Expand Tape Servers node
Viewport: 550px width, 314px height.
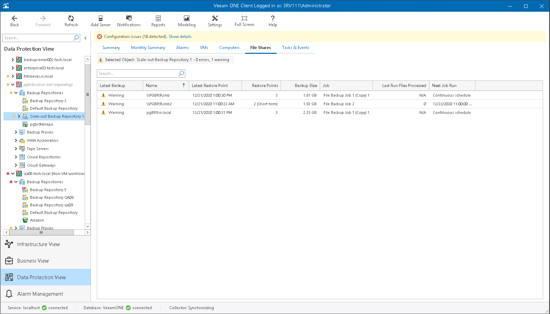click(16, 149)
